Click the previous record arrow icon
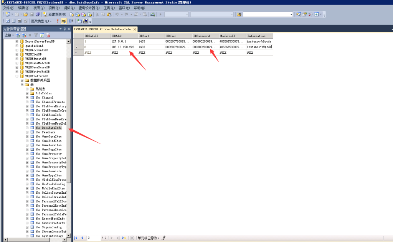This screenshot has width=393, height=242. click(x=82, y=238)
